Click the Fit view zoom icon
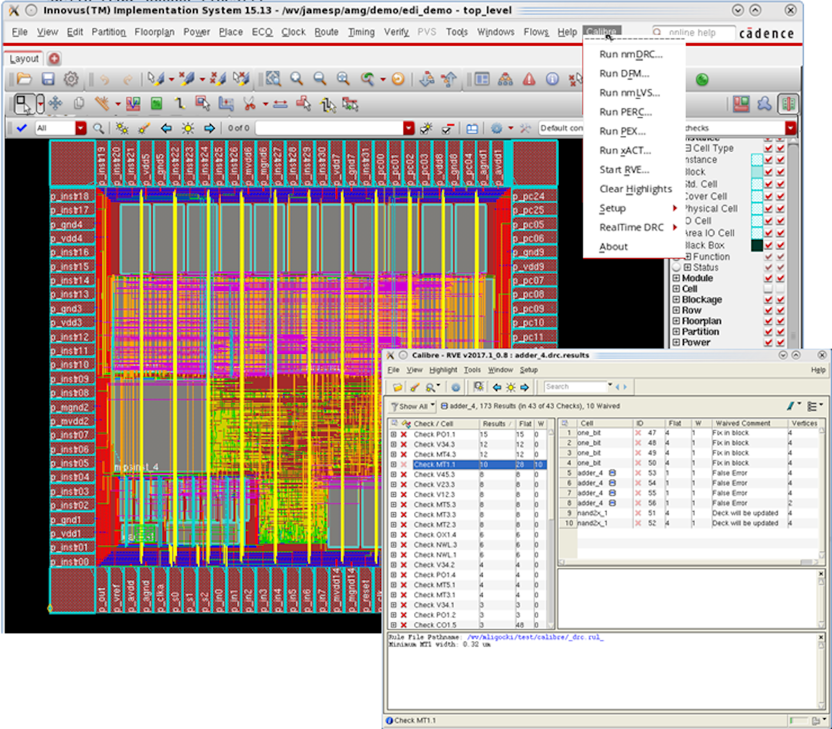The width and height of the screenshot is (832, 729). tap(273, 79)
